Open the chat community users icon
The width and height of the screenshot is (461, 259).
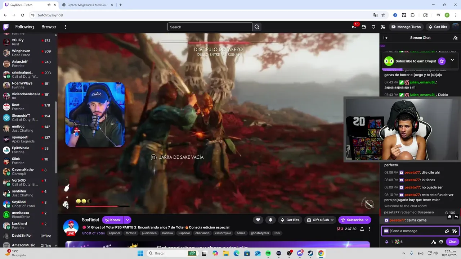click(x=455, y=38)
